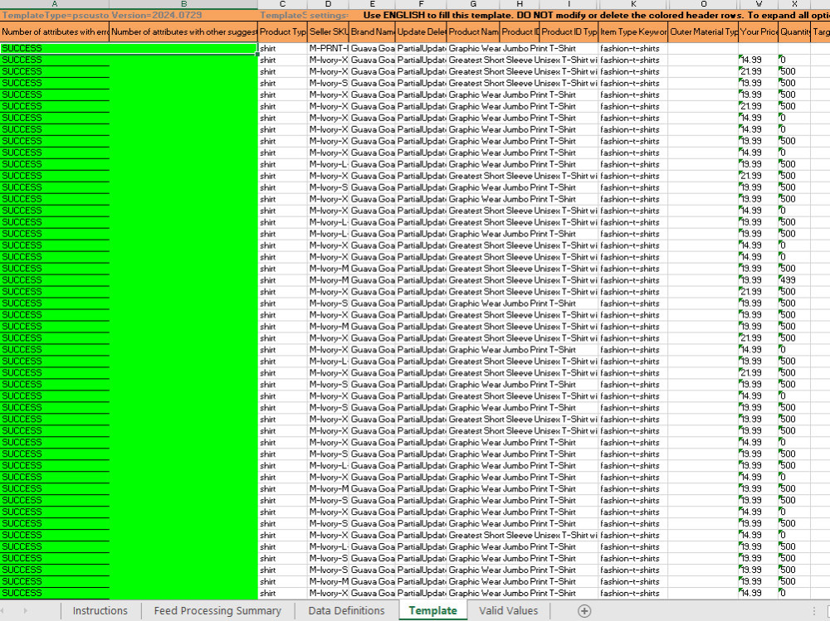Select column W header
The width and height of the screenshot is (830, 621).
pyautogui.click(x=758, y=4)
